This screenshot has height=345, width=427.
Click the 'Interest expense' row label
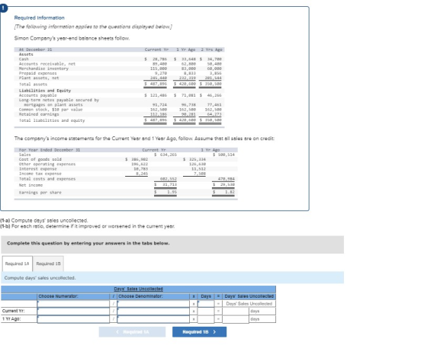pyautogui.click(x=38, y=169)
